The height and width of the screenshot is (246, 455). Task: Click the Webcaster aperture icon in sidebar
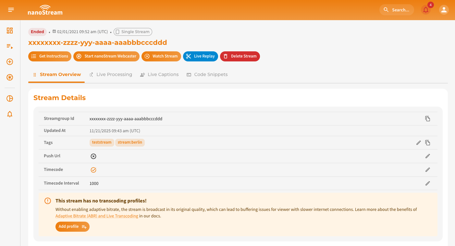click(9, 78)
